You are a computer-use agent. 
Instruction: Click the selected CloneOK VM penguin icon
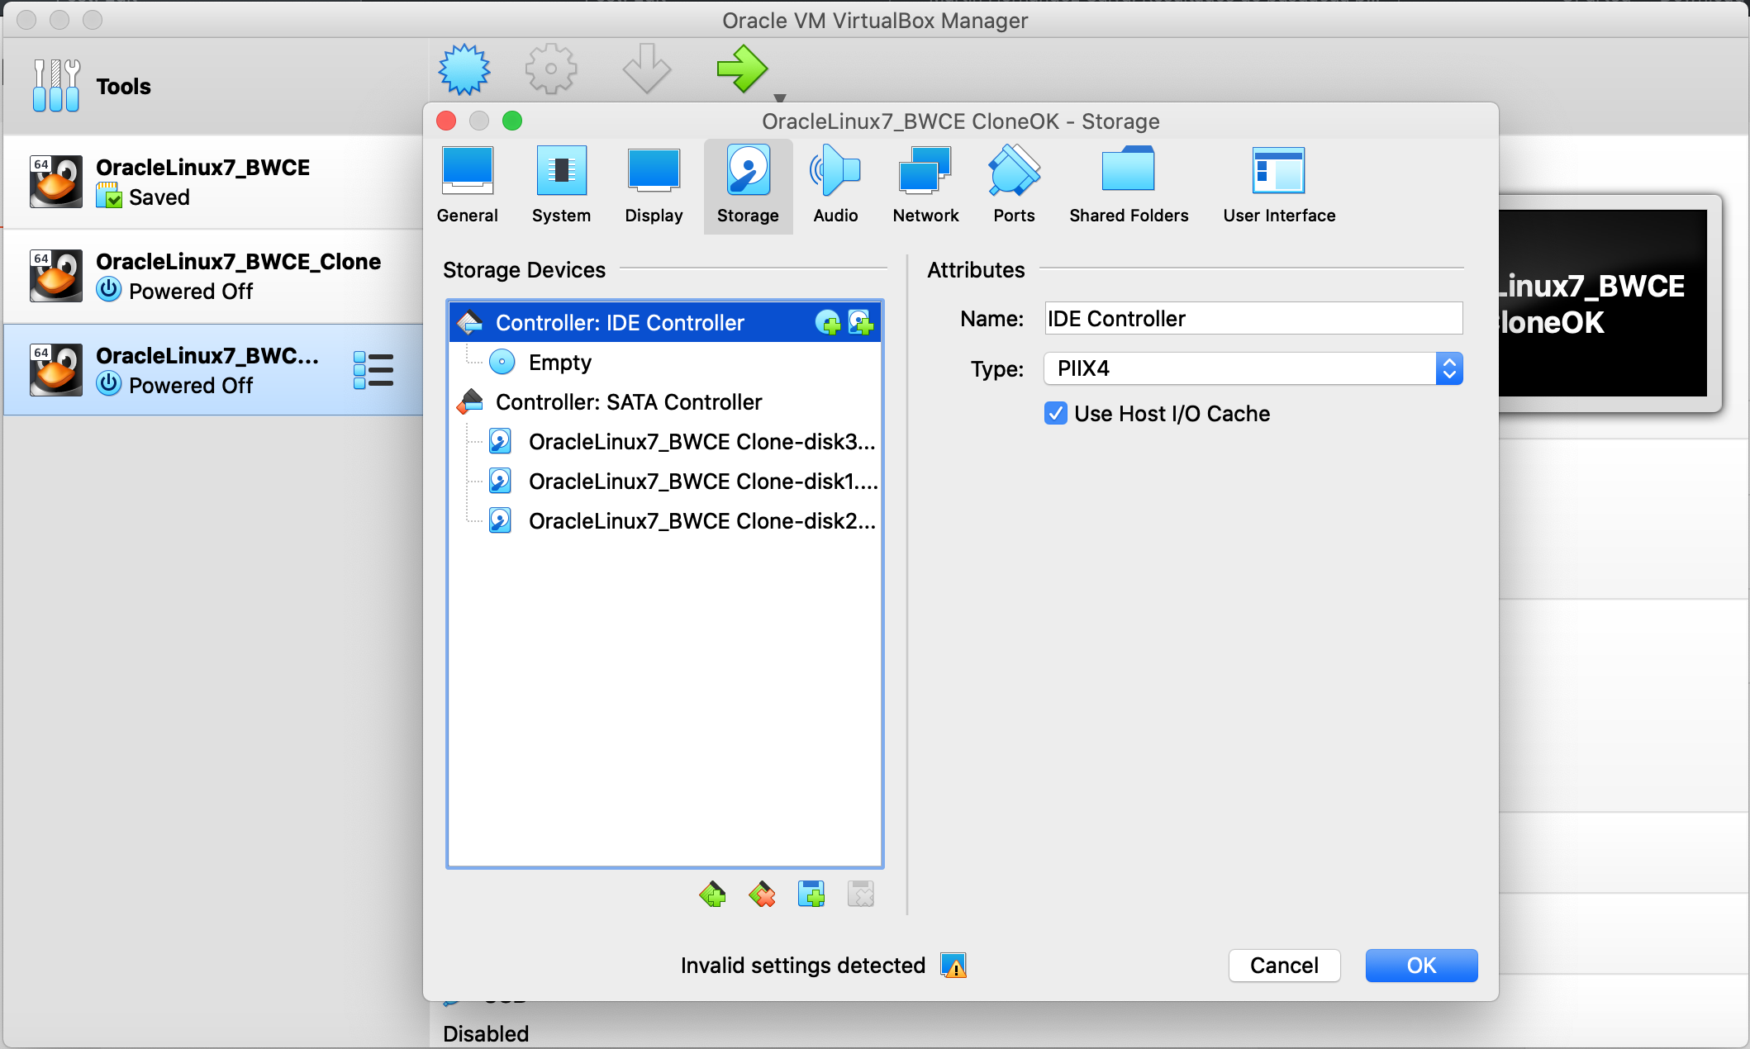point(56,370)
